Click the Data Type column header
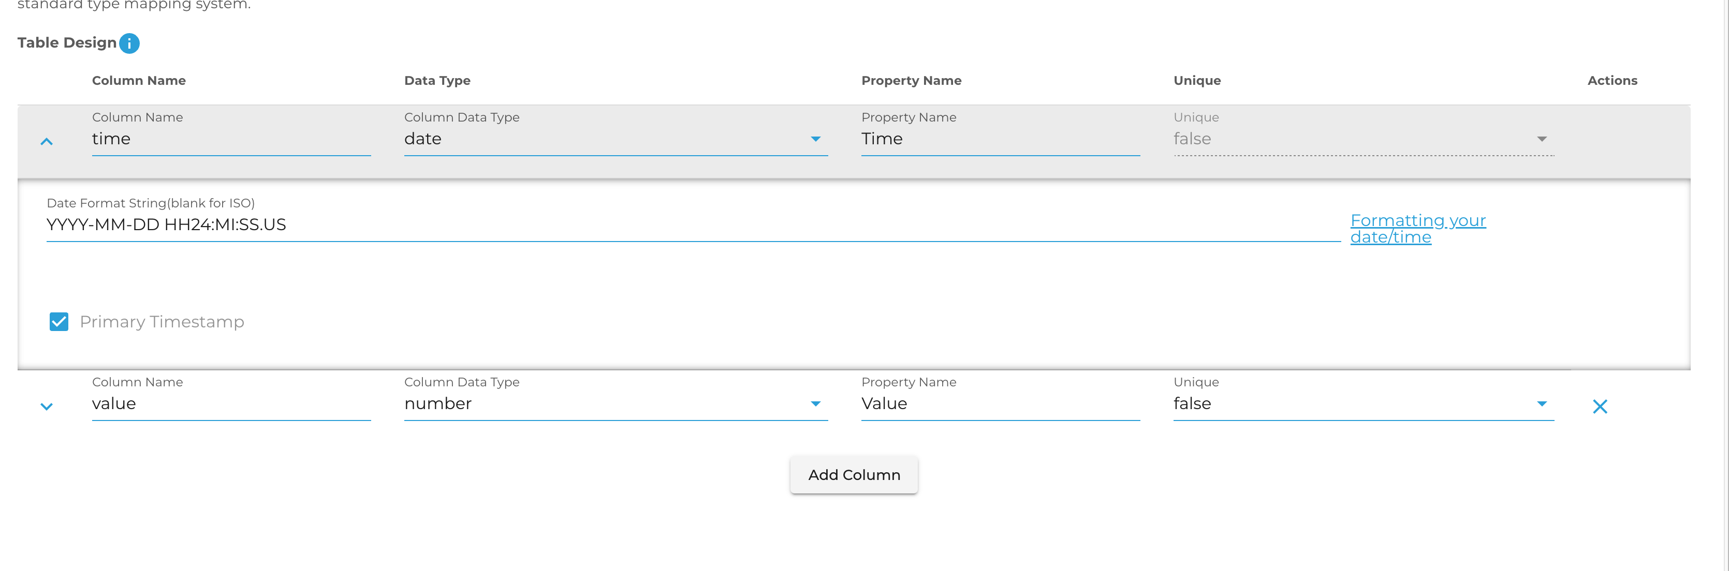Viewport: 1729px width, 571px height. click(x=437, y=81)
